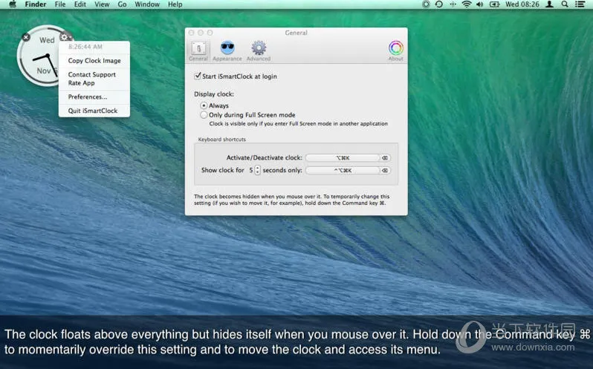Clear the Activate/Deactivate clock shortcut
This screenshot has height=369, width=593.
click(x=385, y=158)
